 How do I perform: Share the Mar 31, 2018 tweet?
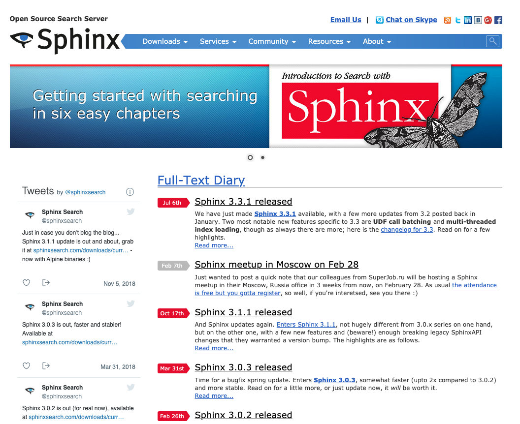(x=46, y=365)
